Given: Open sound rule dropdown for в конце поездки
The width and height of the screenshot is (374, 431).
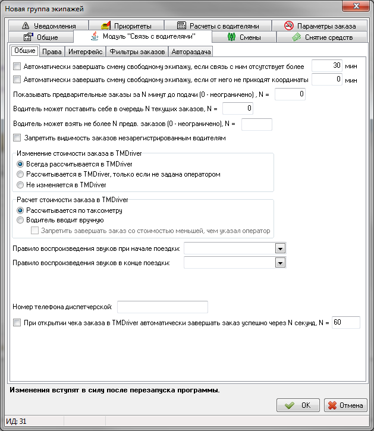Looking at the screenshot, I should click(280, 263).
